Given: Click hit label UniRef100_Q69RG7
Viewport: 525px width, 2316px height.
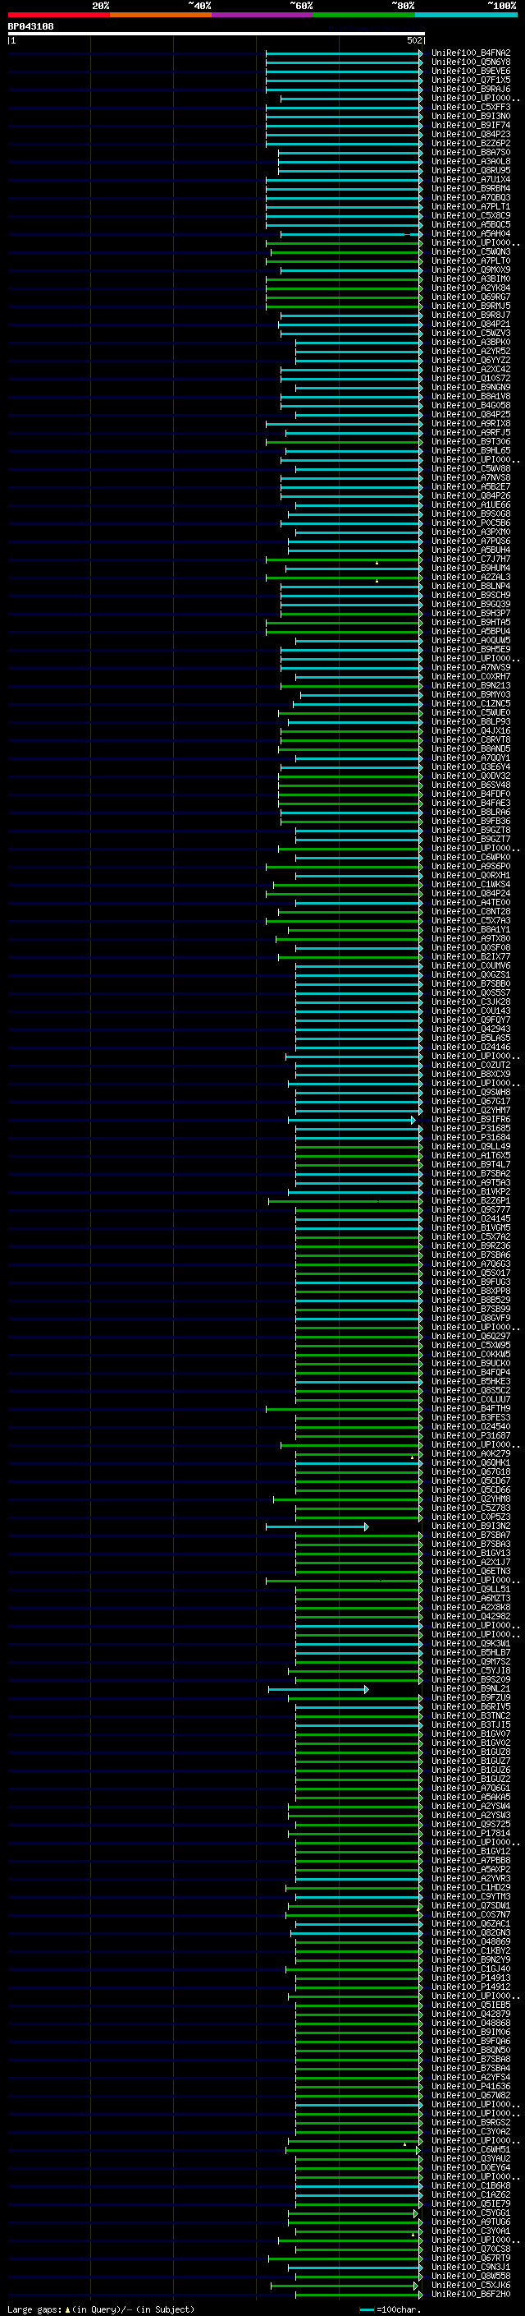Looking at the screenshot, I should (470, 297).
